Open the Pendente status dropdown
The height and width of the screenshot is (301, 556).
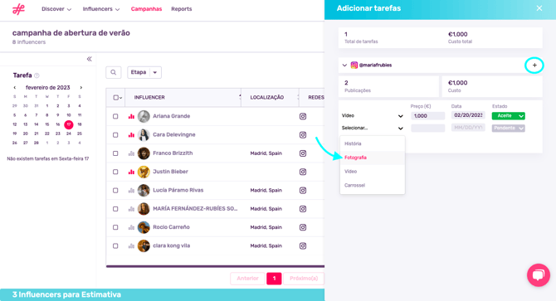(x=508, y=129)
